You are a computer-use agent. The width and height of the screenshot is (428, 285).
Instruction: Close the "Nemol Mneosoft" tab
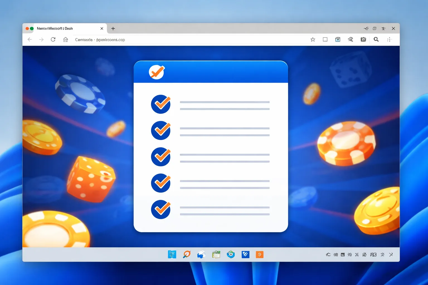click(102, 28)
